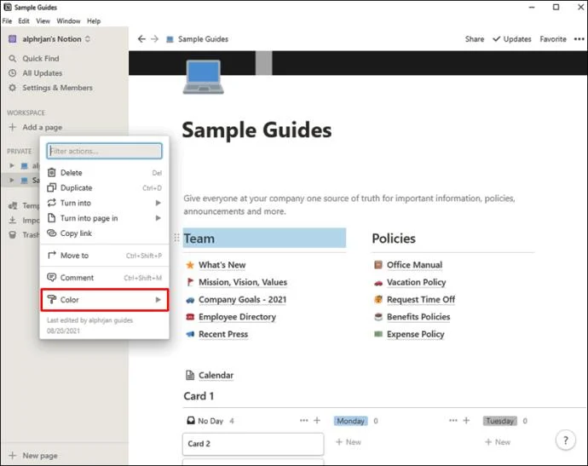The height and width of the screenshot is (466, 588).
Task: Click the help question mark button
Action: 566,440
